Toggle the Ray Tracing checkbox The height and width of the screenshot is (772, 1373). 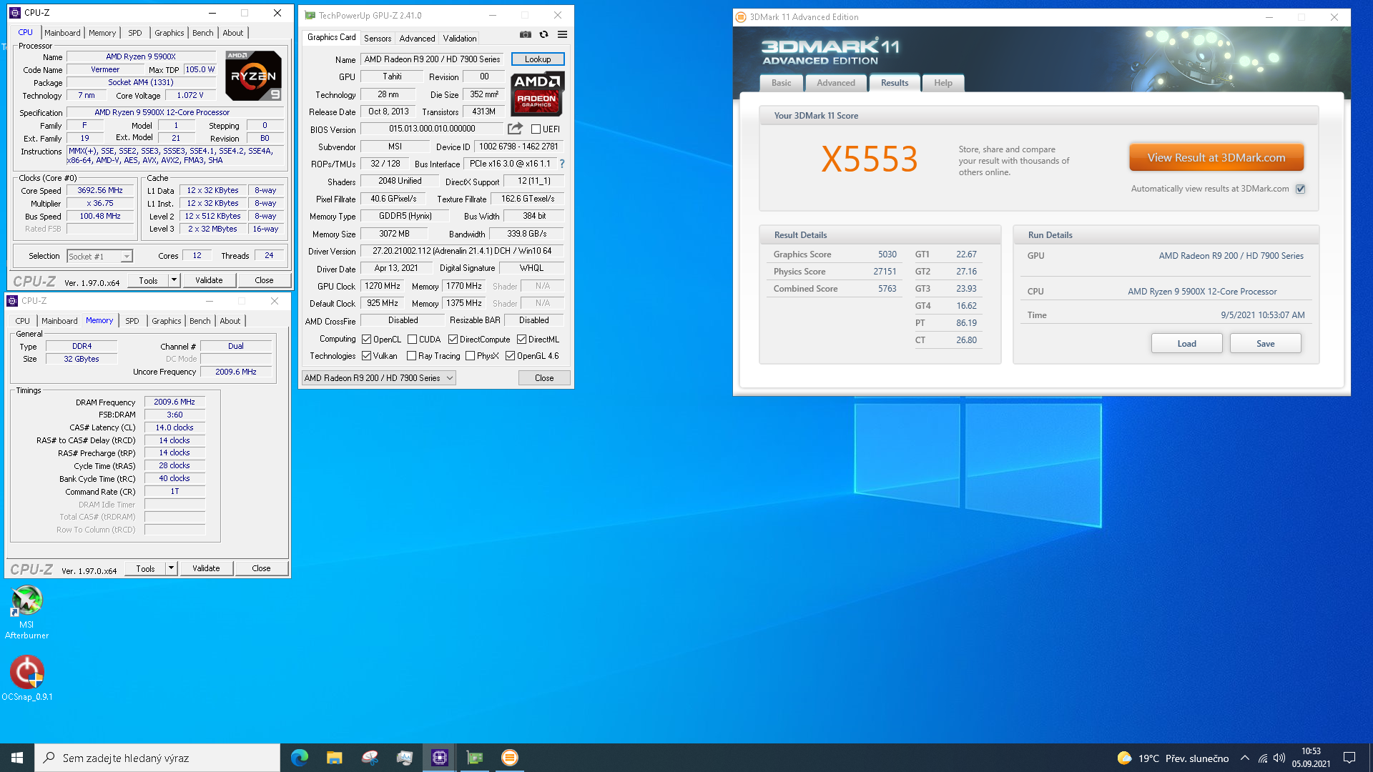pyautogui.click(x=411, y=356)
